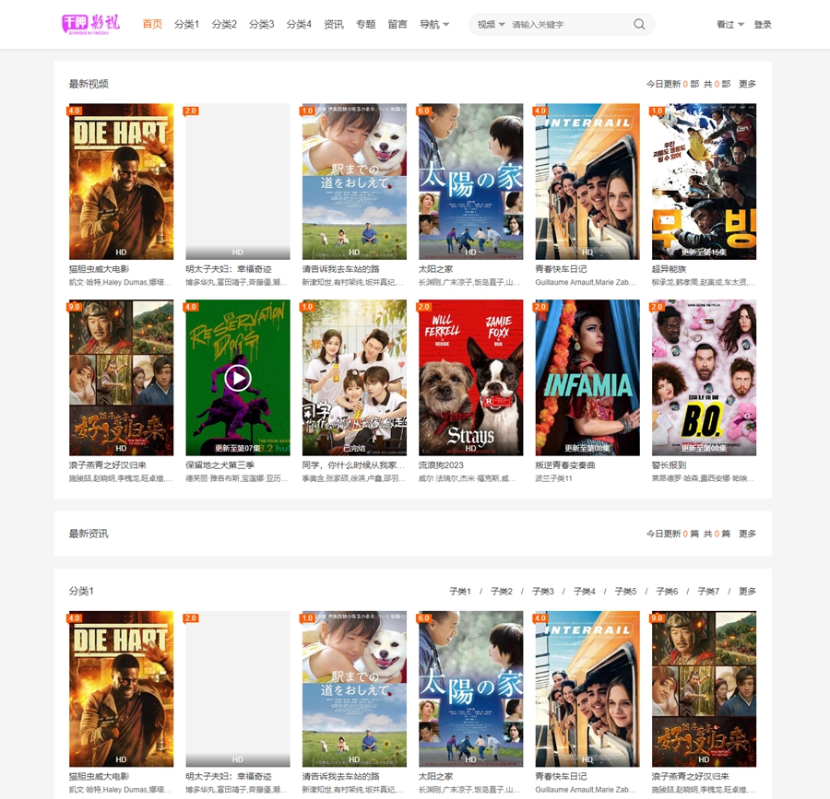
Task: Open the 资讯 news menu item
Action: click(334, 24)
